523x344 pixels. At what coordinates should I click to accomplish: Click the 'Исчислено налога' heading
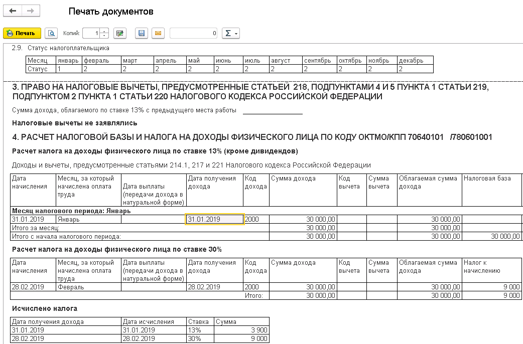pyautogui.click(x=45, y=309)
